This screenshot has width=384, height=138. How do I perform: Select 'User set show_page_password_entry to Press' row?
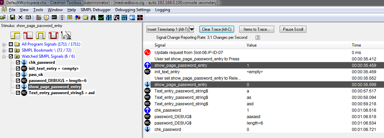coord(263,59)
